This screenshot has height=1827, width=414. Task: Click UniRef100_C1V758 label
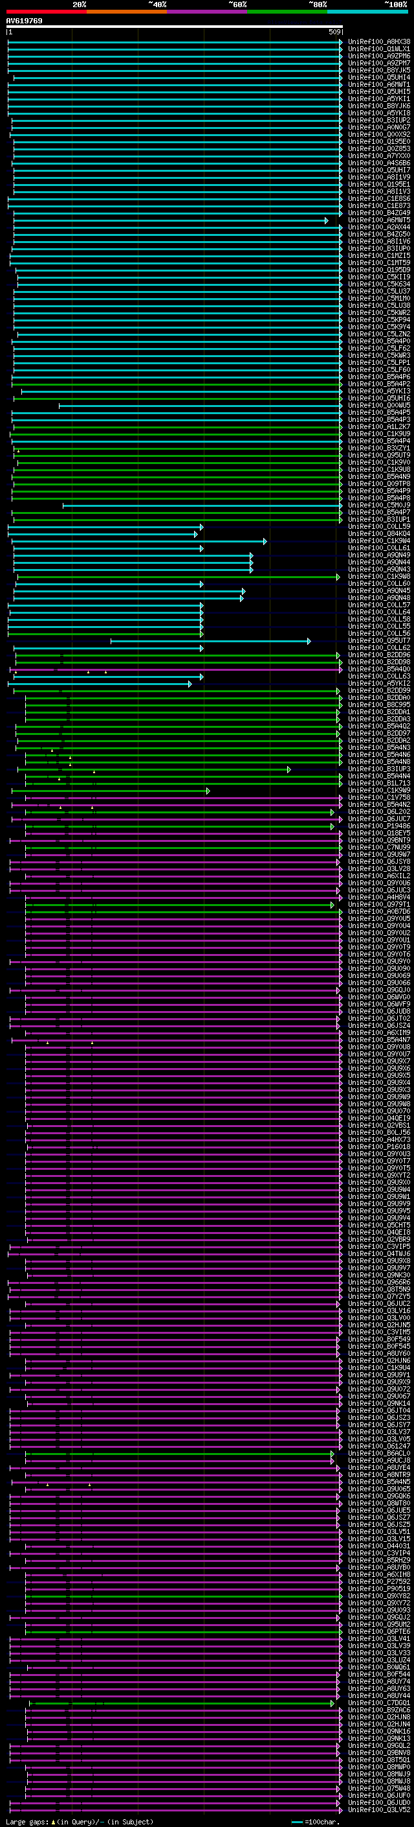click(379, 798)
